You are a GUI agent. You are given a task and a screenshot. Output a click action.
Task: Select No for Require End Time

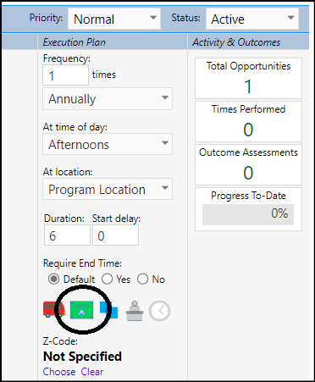pos(143,280)
